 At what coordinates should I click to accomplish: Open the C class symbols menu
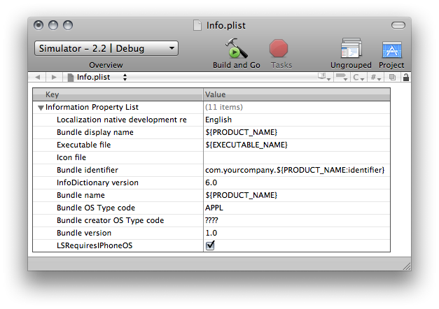358,77
